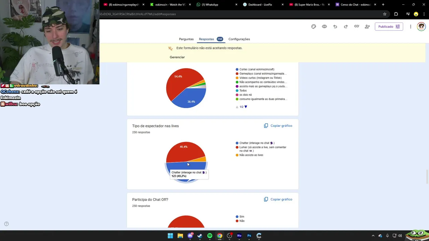
Task: Open the add collaborators icon
Action: (x=367, y=26)
